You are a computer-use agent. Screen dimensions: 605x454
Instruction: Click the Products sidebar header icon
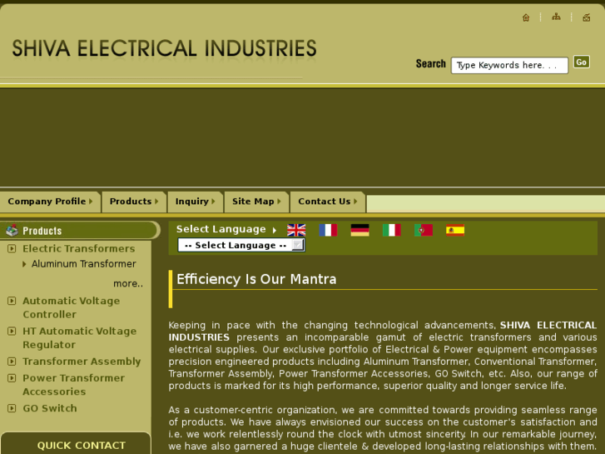coord(12,230)
